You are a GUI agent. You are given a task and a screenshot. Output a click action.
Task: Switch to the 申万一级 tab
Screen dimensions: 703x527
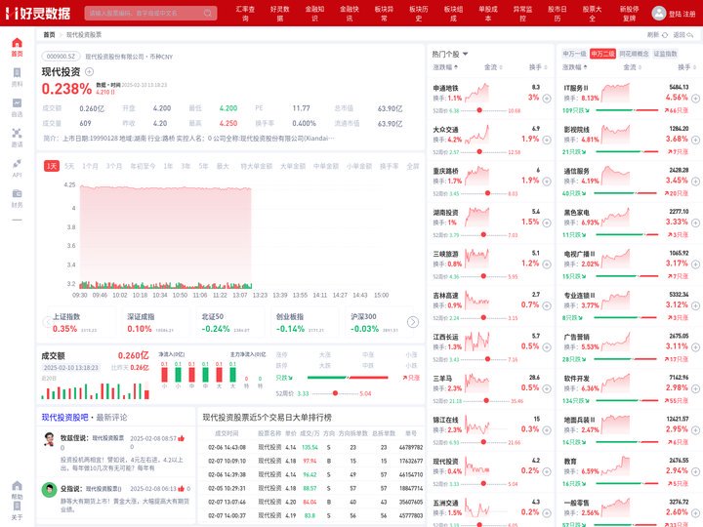[x=574, y=54]
